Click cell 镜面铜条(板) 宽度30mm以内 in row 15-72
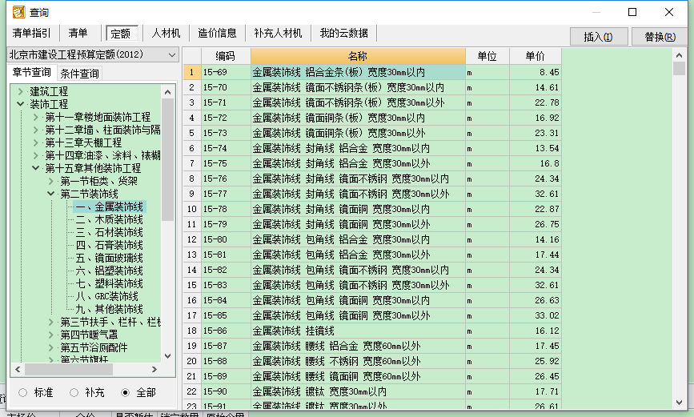Screen dimensions: 694x417 pos(358,118)
